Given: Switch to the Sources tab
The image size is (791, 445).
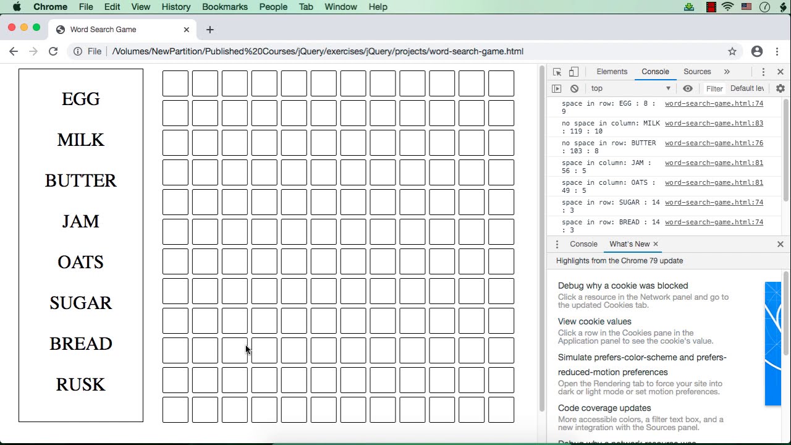Looking at the screenshot, I should tap(697, 72).
